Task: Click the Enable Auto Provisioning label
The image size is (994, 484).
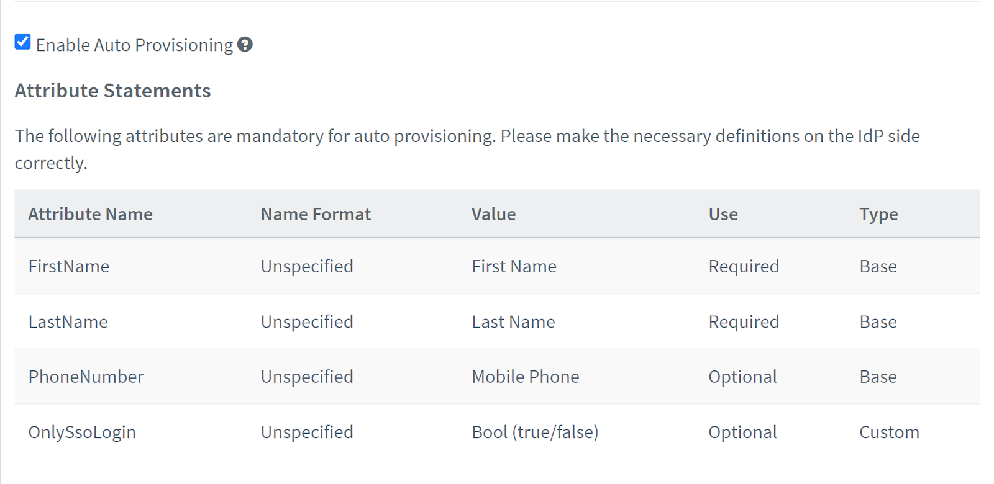Action: [x=134, y=45]
